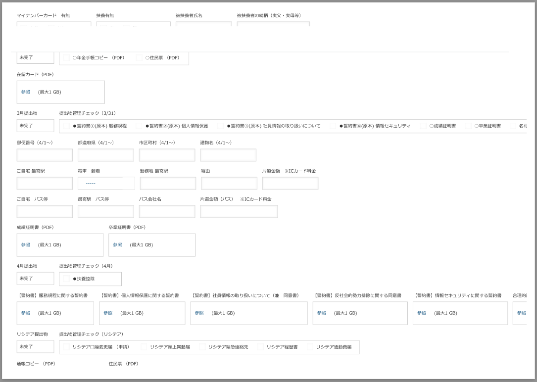Screen dimensions: 537x382
Task: Open the リシテア提出物 未完了 status field
Action: point(35,346)
